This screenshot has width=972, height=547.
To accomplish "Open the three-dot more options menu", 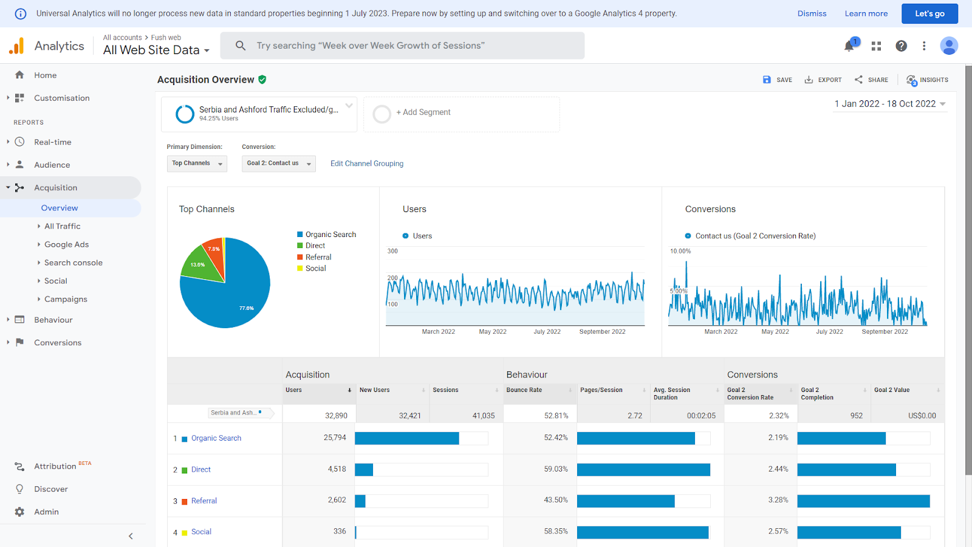I will click(x=924, y=46).
